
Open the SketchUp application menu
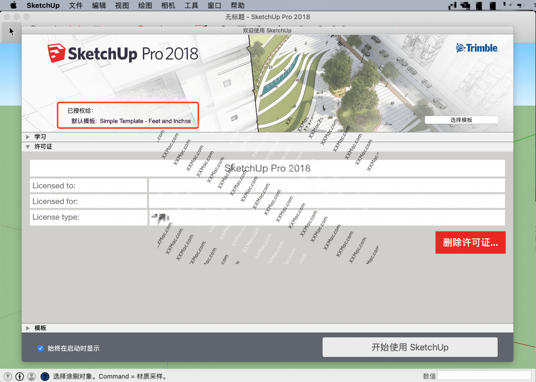click(x=43, y=5)
